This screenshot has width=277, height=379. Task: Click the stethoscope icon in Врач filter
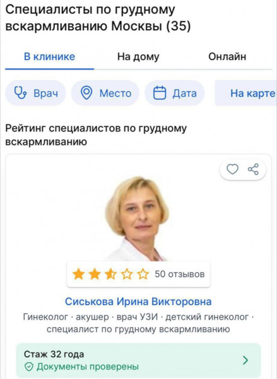[20, 93]
